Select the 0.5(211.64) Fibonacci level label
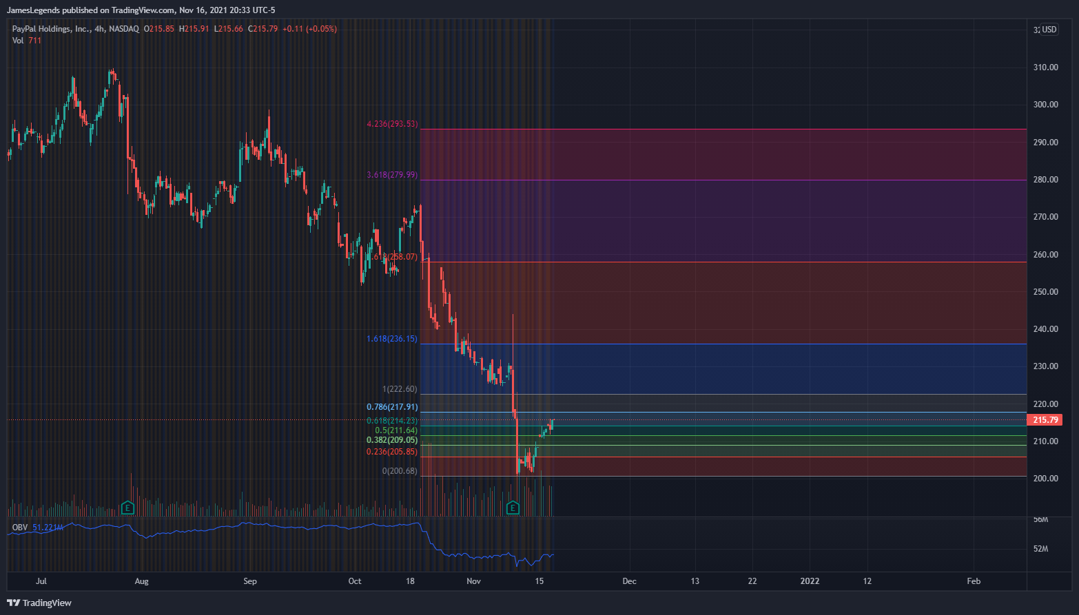The width and height of the screenshot is (1079, 615). [x=396, y=430]
